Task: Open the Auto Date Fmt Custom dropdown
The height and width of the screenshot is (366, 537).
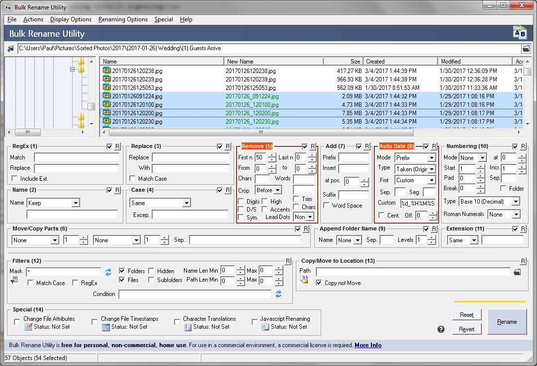Action: (x=432, y=180)
